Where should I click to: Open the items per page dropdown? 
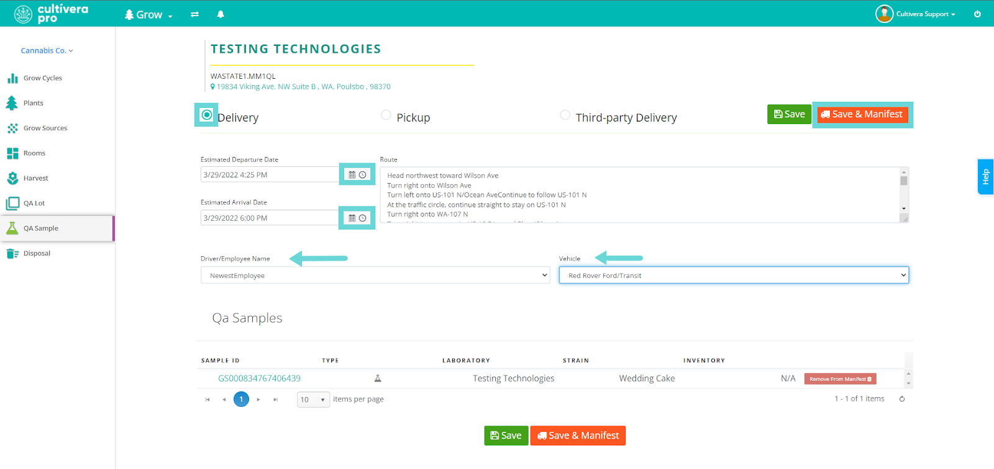pyautogui.click(x=313, y=400)
